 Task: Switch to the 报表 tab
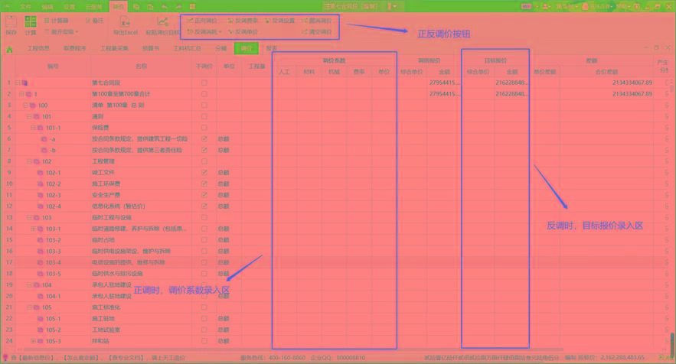point(272,48)
